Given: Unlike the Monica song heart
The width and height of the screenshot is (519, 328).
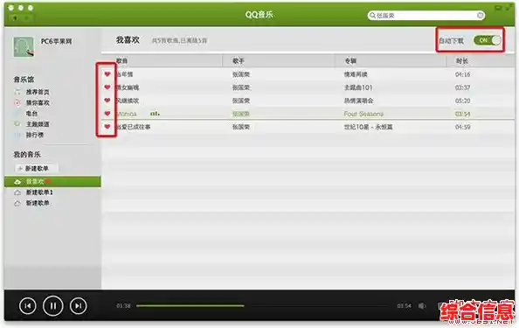Looking at the screenshot, I should (107, 114).
